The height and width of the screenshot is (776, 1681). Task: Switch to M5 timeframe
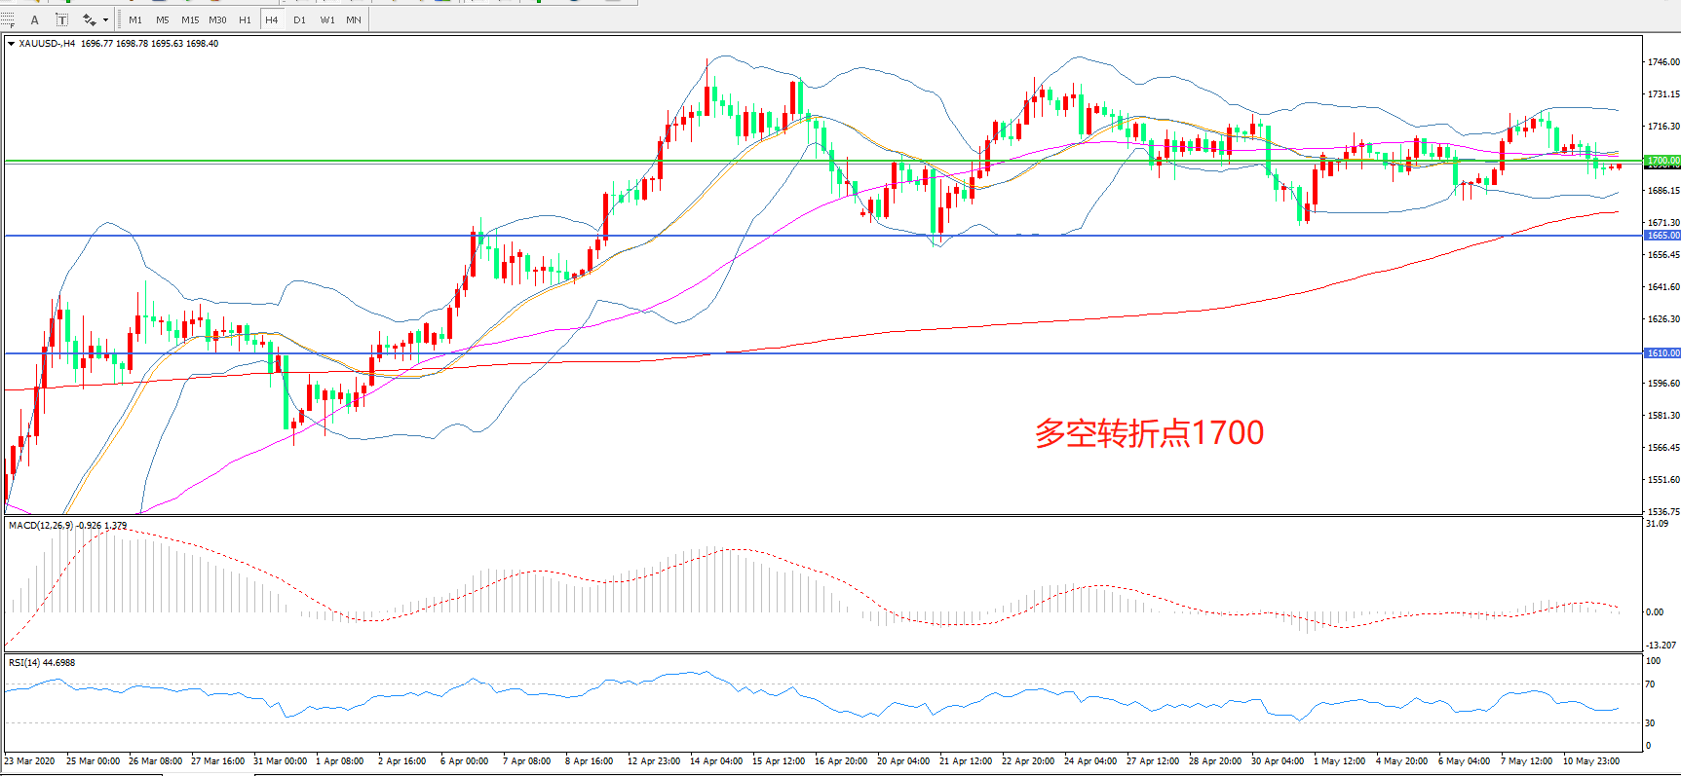tap(162, 19)
